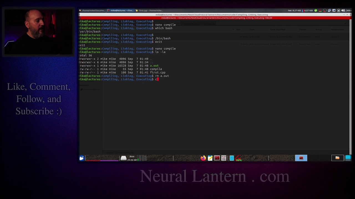Click the '/bin/bash' command text

pos(163,38)
